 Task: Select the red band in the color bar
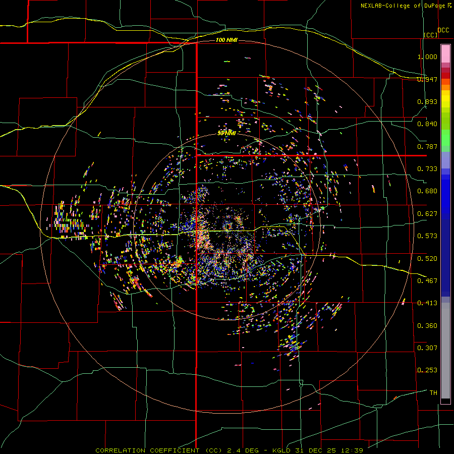(445, 76)
